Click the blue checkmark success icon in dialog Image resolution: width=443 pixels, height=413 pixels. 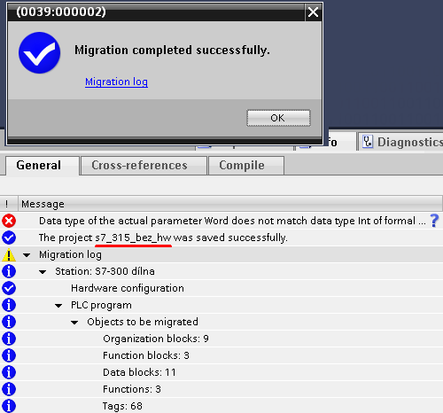(39, 52)
